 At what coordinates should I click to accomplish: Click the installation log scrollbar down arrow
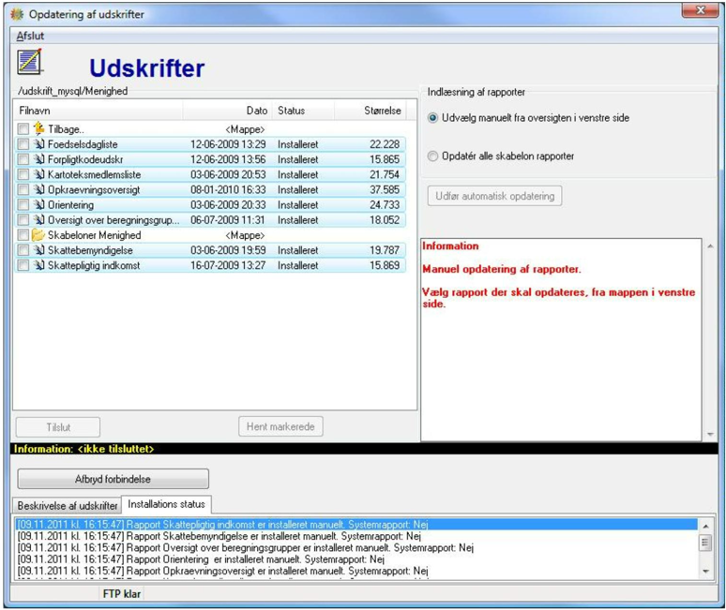pos(705,572)
